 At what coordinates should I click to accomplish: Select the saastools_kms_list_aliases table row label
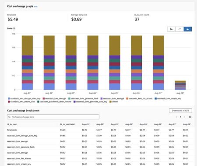click(19, 159)
